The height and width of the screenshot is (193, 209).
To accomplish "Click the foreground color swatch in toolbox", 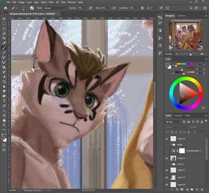I will 3,138.
